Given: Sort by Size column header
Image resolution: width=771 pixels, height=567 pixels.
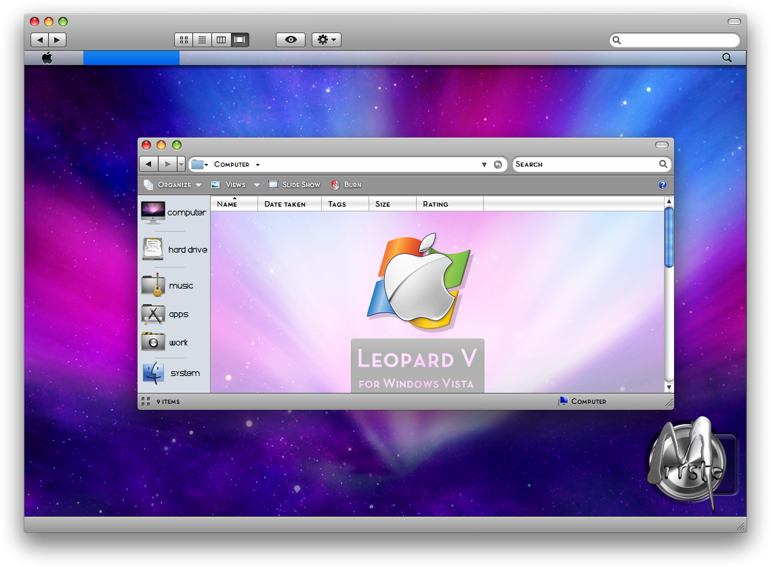Looking at the screenshot, I should click(x=392, y=204).
